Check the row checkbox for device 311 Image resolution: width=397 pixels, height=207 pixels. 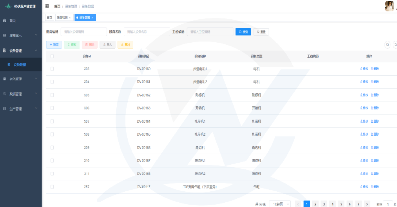[x=52, y=174]
